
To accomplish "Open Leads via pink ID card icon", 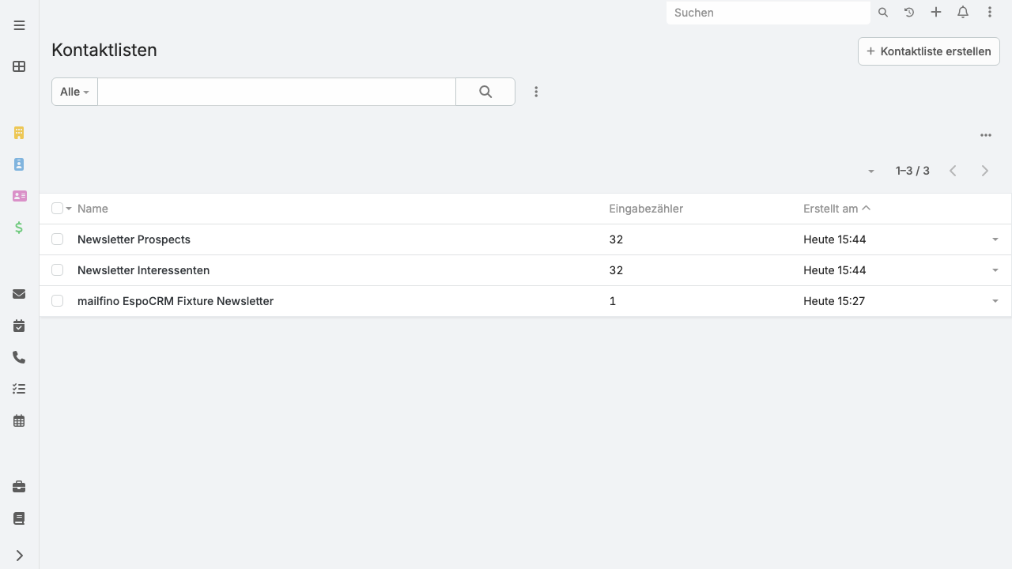I will 19,196.
